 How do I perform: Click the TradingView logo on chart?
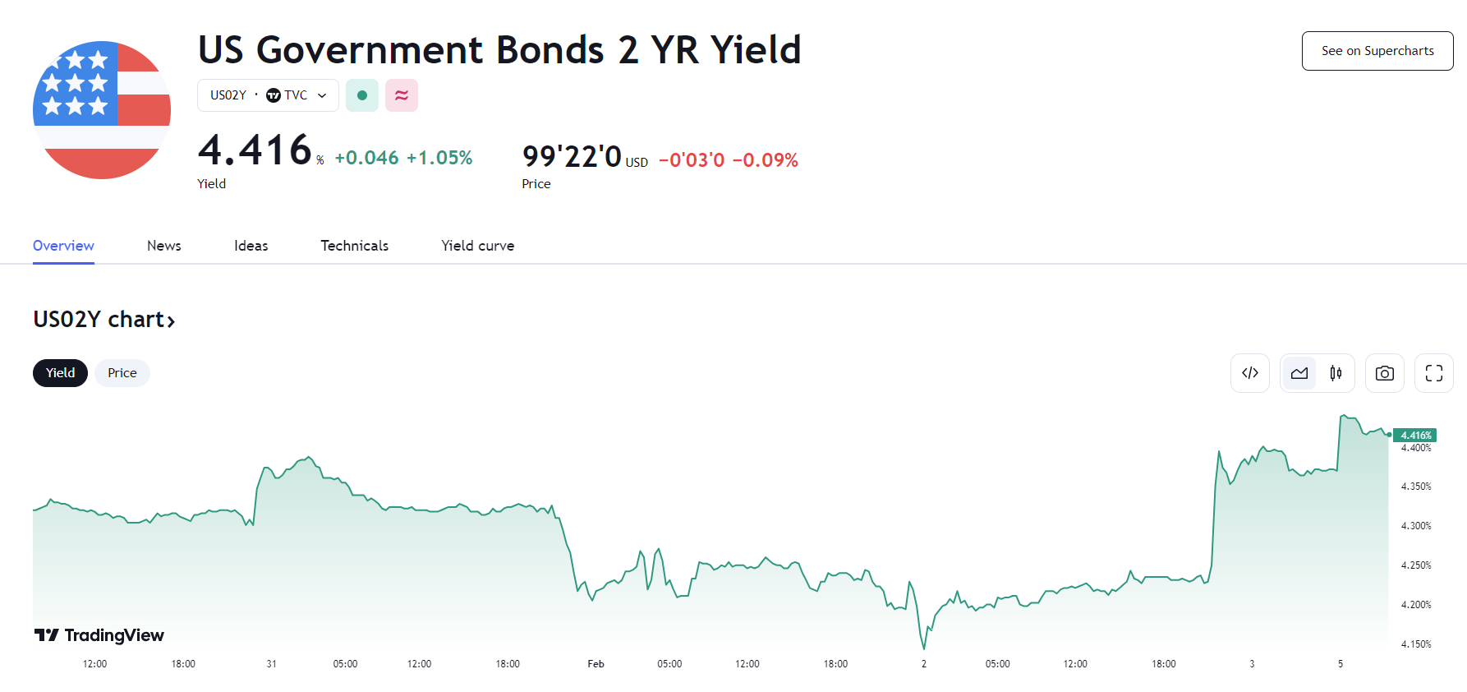99,635
